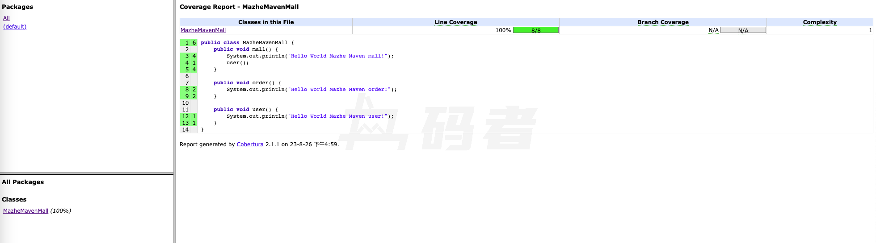Click the "Coverage Report - MazheMavenMall" heading
Viewport: 876px width, 243px height.
(239, 7)
